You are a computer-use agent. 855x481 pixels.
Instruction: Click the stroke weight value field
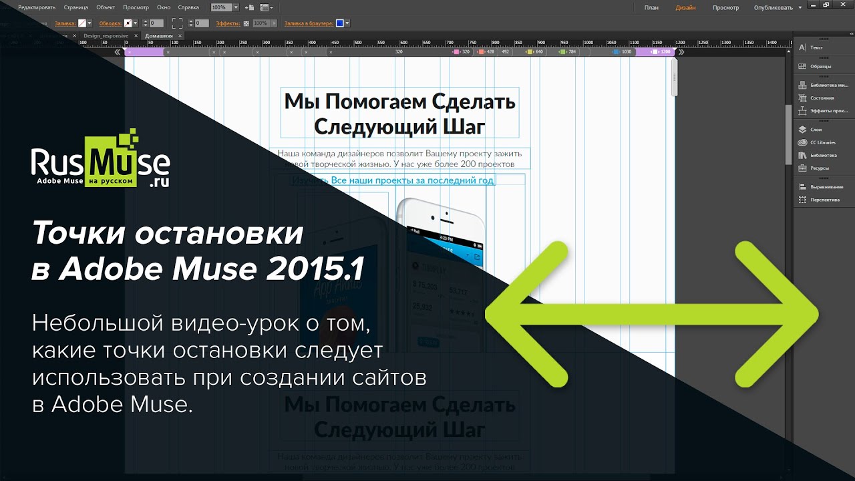[x=156, y=23]
